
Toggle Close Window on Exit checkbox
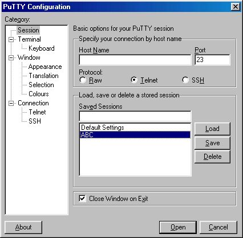[82, 199]
